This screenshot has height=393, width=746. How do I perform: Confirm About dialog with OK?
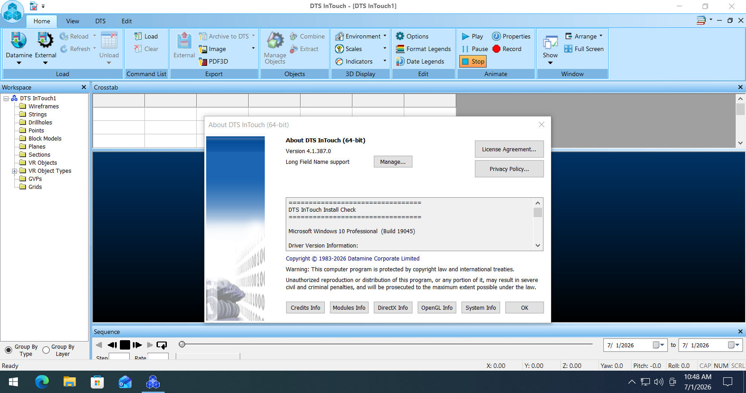[524, 308]
